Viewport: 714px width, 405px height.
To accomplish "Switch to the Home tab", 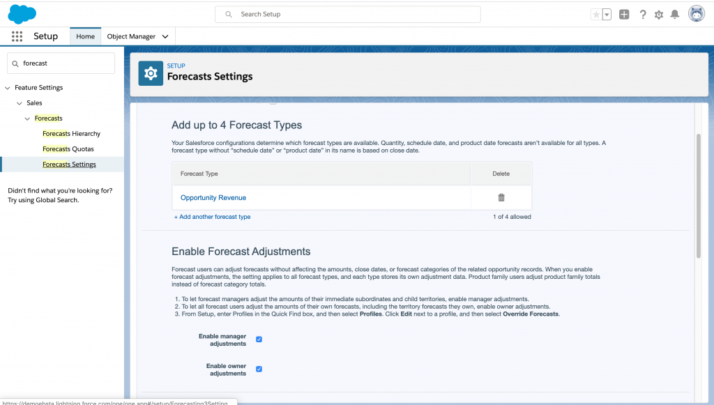I will click(85, 36).
